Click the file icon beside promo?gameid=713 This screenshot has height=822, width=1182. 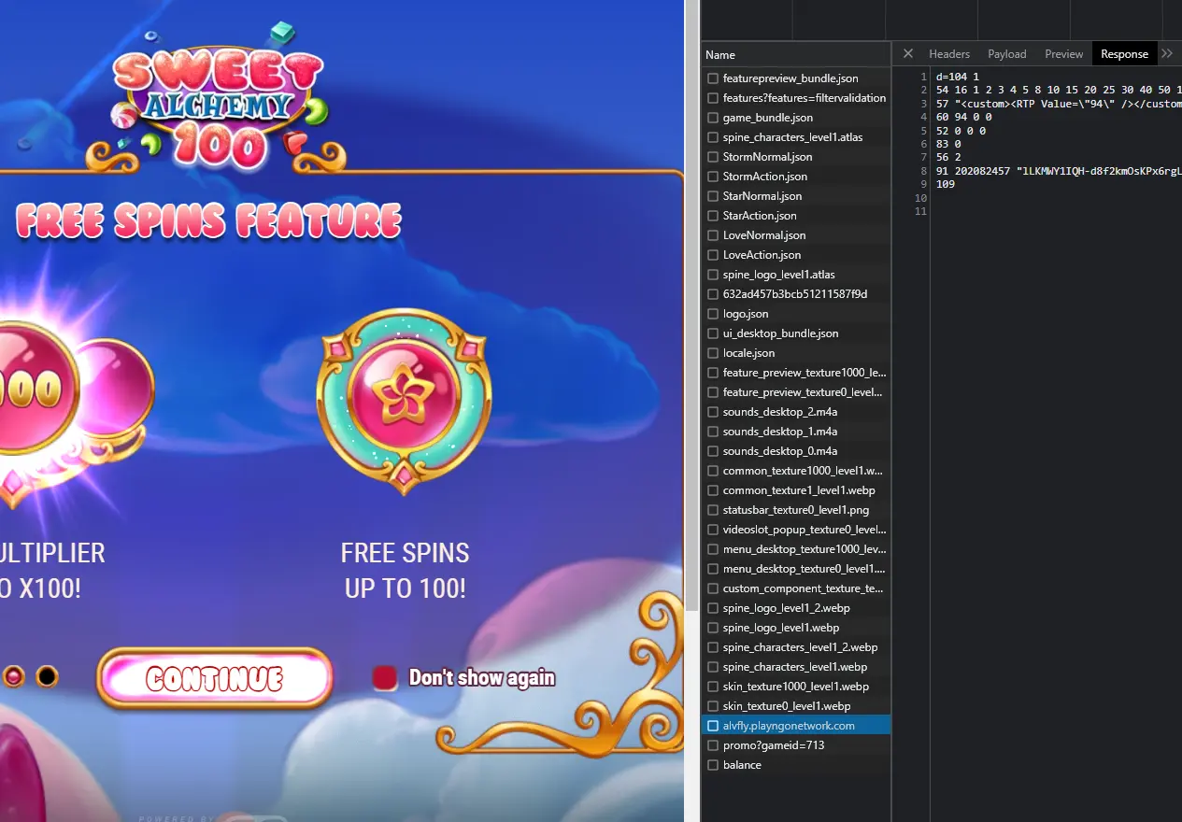click(x=713, y=745)
